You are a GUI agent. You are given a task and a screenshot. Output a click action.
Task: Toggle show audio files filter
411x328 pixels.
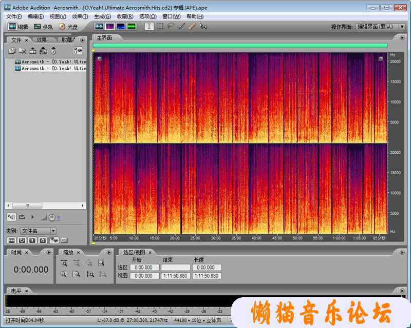(11, 240)
